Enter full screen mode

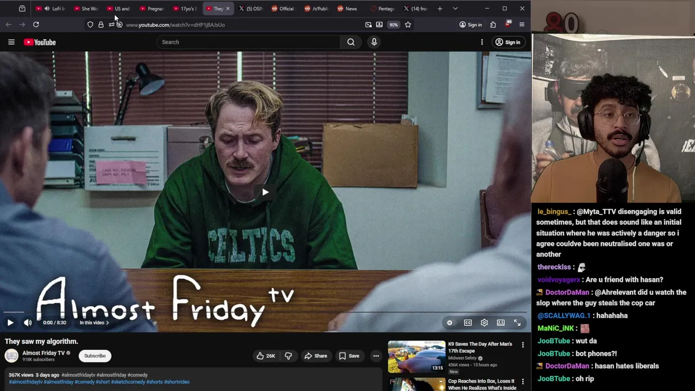[517, 323]
